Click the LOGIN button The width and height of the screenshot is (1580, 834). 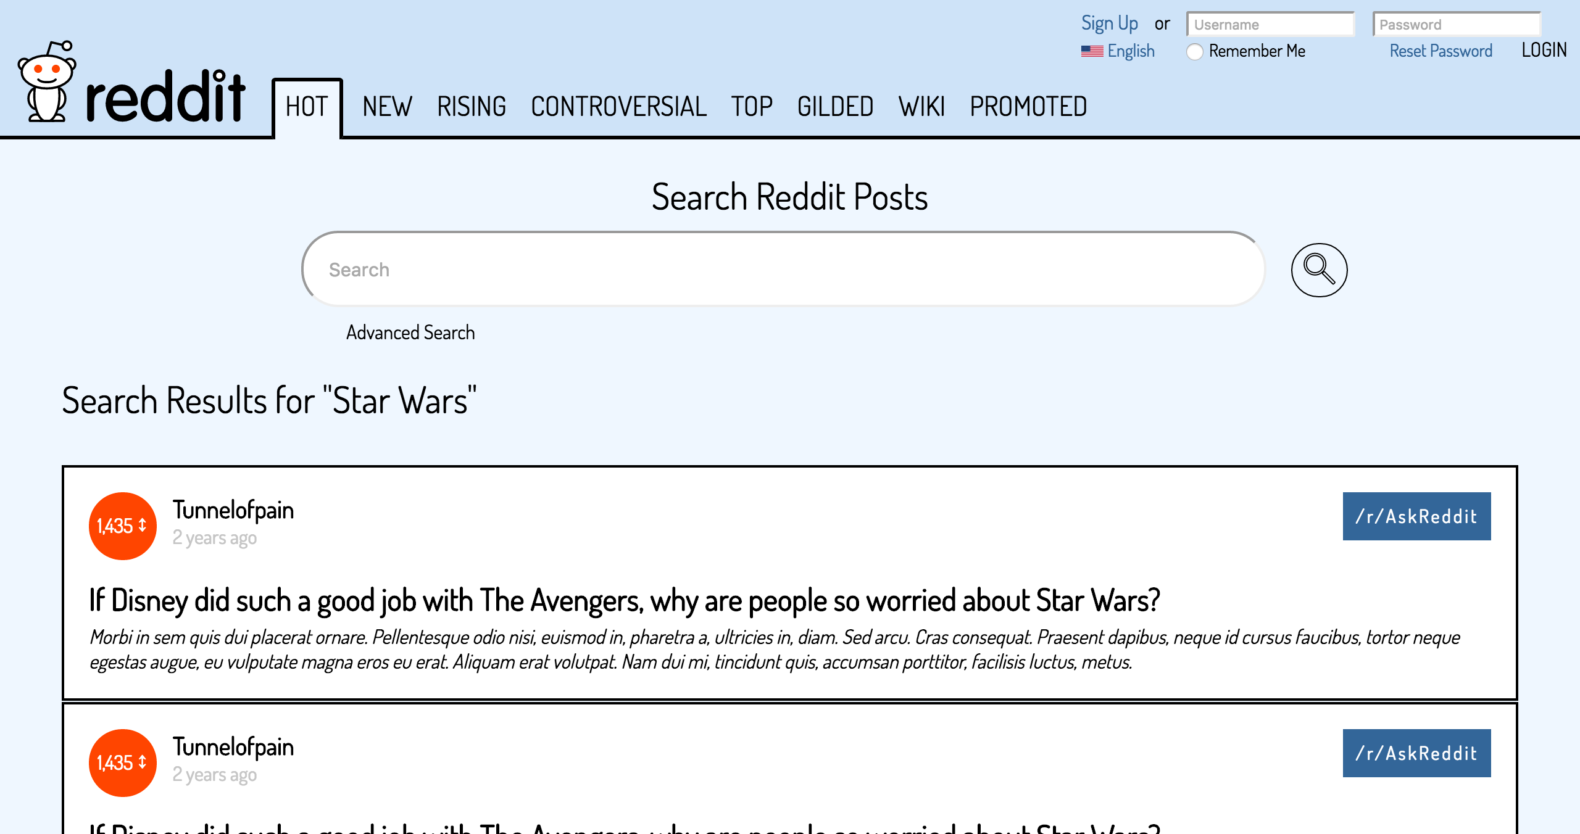[1544, 51]
